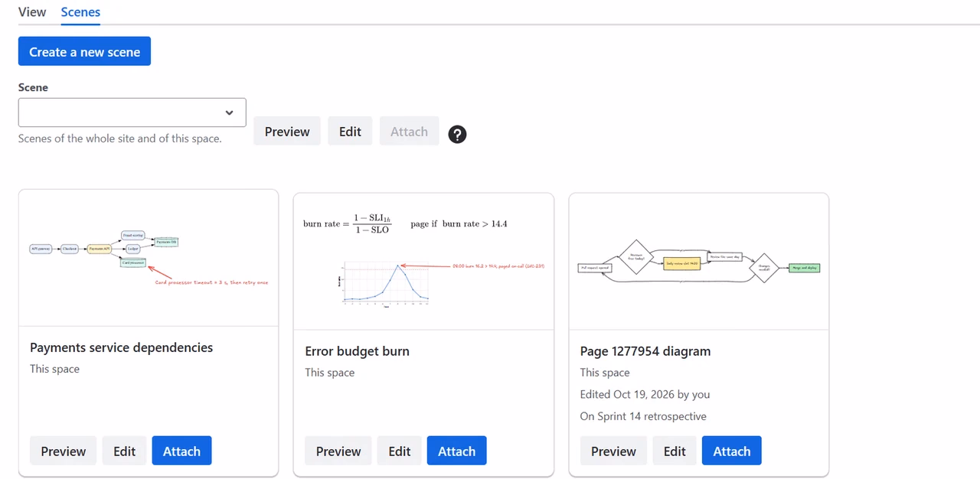Screen dimensions: 980x479
Task: Attach the Payments service dependencies scene
Action: 181,451
